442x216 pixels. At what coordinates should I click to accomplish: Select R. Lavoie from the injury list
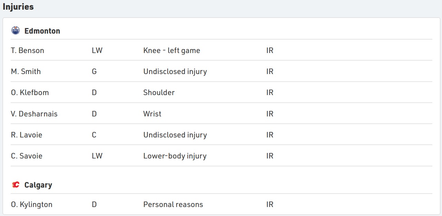pos(27,135)
